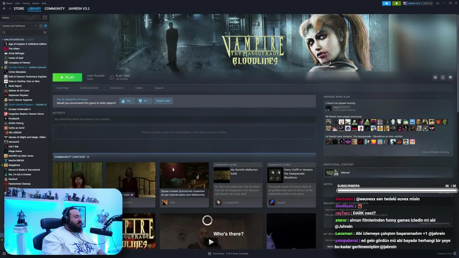Switch to Big Picture mode icon
Screen dimensions: 459x258
[437, 3]
